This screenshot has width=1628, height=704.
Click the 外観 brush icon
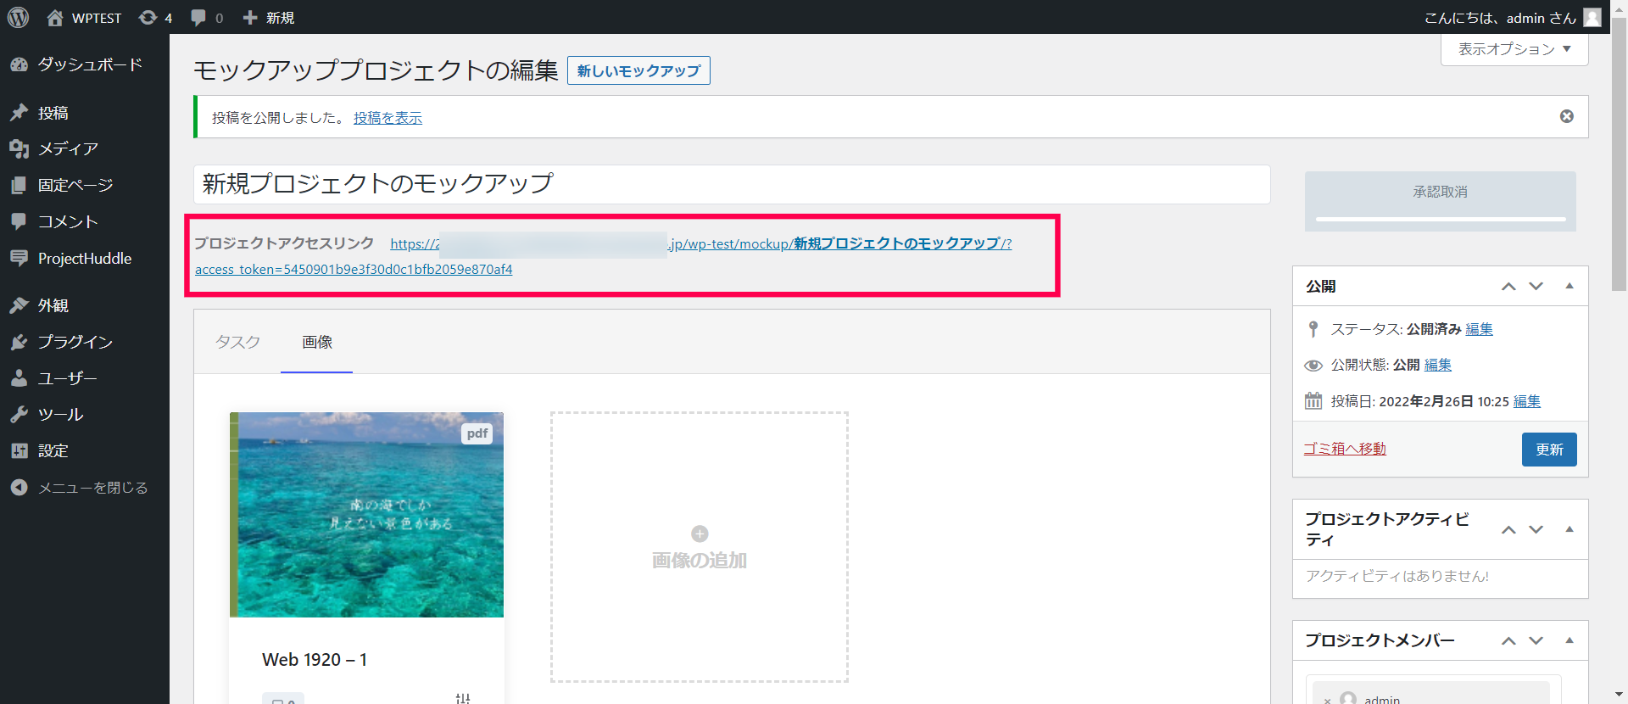coord(19,305)
